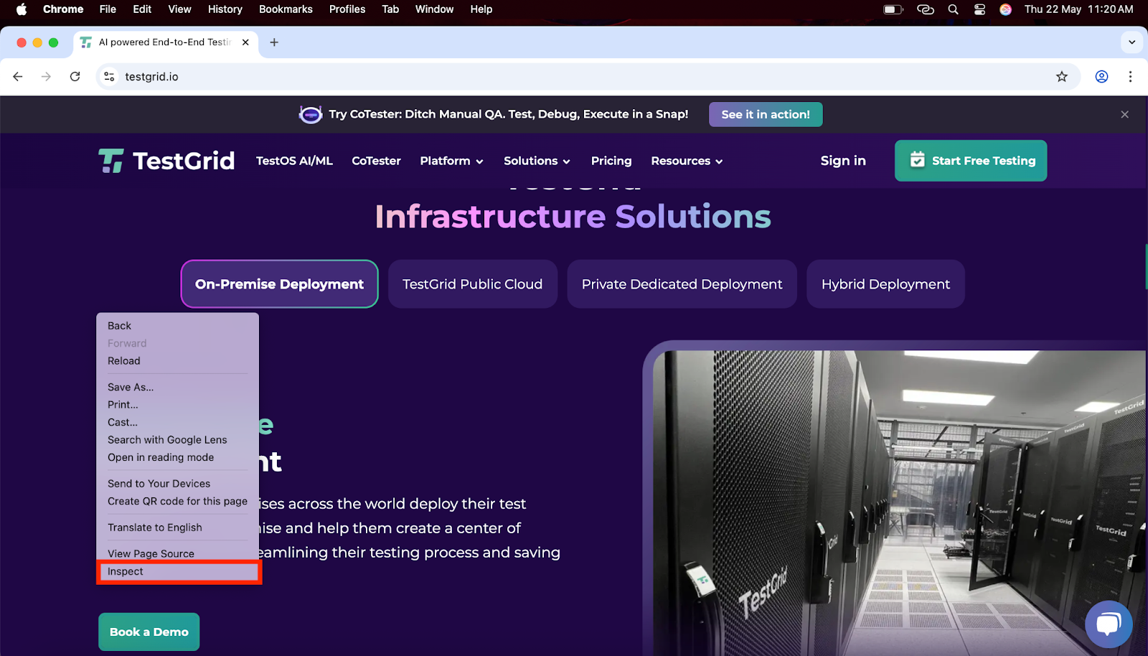Image resolution: width=1148 pixels, height=656 pixels.
Task: Select Open in reading mode
Action: (178, 457)
